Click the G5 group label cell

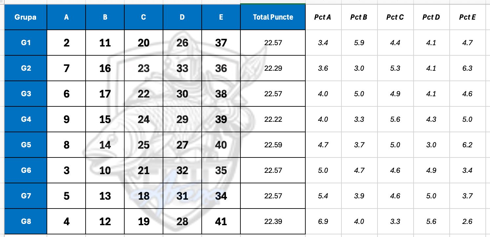coord(26,145)
